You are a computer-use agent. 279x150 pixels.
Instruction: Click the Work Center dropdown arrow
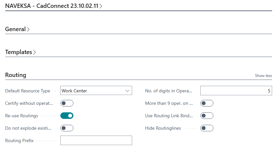point(127,91)
